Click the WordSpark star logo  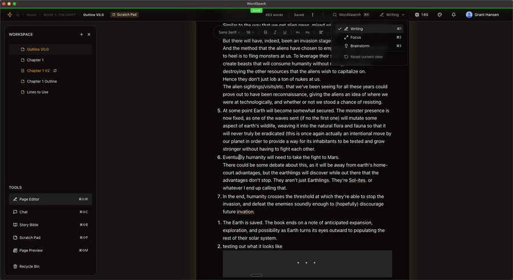pyautogui.click(x=10, y=15)
